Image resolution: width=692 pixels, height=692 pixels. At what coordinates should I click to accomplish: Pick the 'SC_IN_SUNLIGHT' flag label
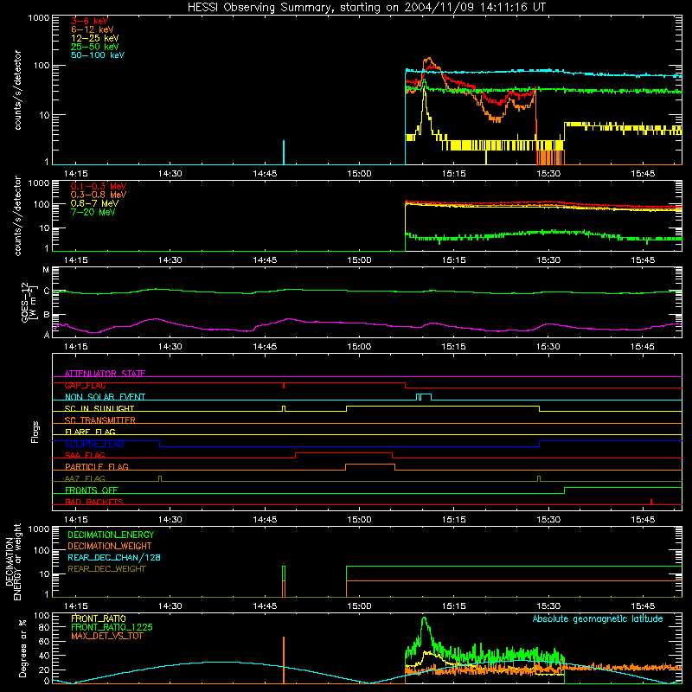tap(99, 408)
